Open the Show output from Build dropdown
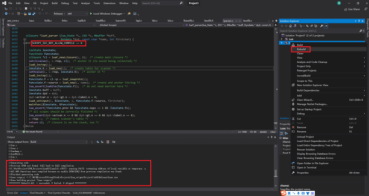This screenshot has width=369, height=196. (59, 142)
